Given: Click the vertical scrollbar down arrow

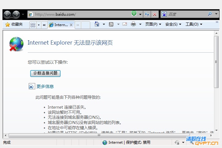Looking at the screenshot, I should coord(216,130).
